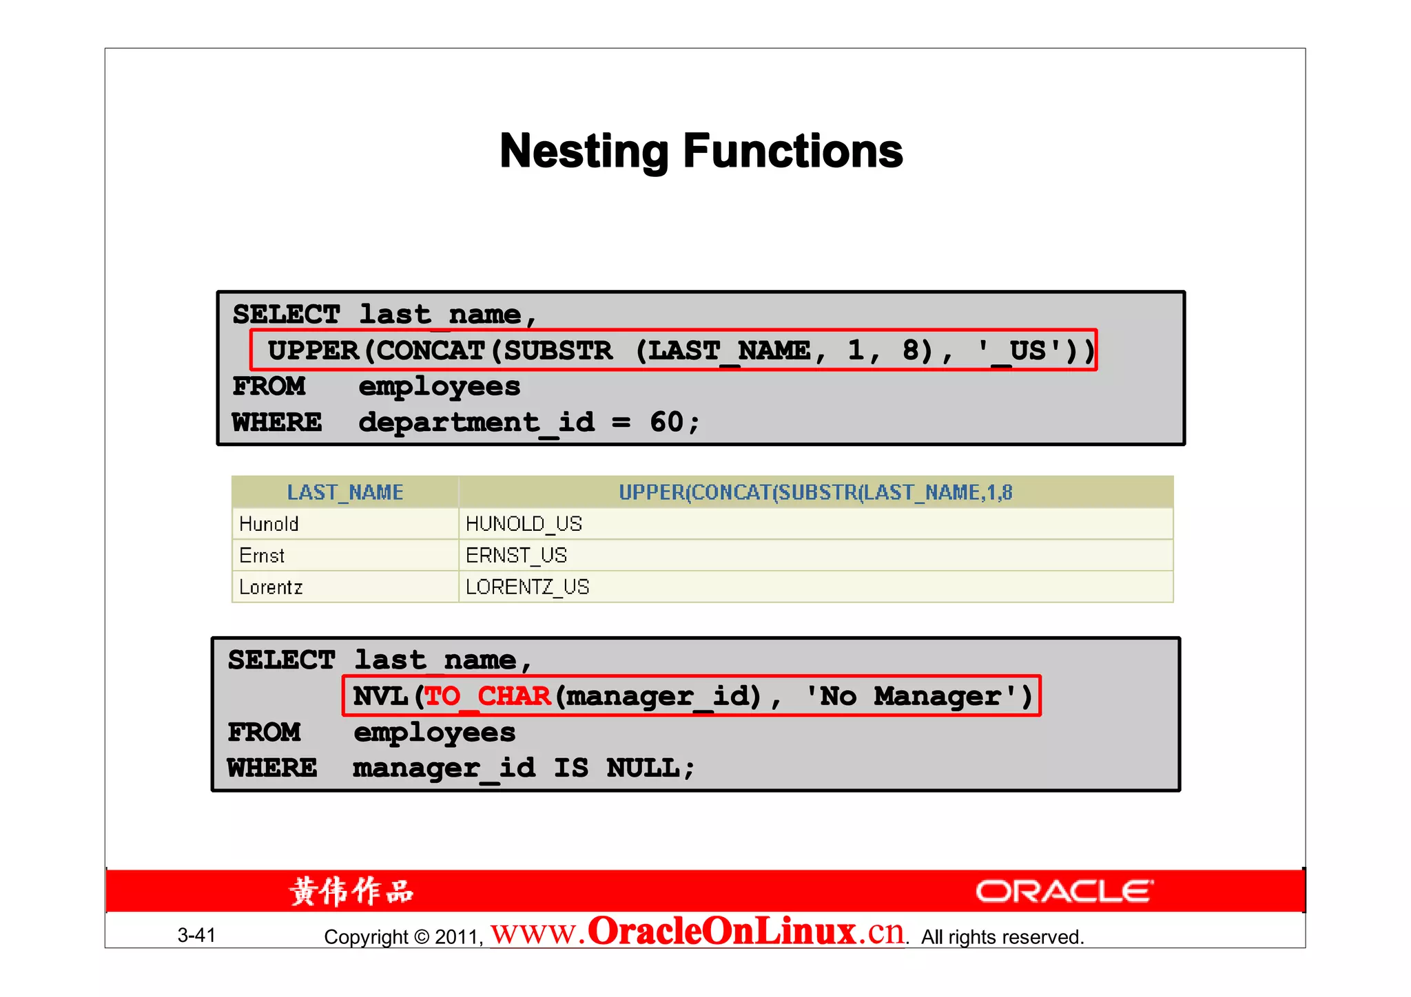The image size is (1411, 997).
Task: Select the 'Lorentz' table cell
Action: pyautogui.click(x=345, y=587)
